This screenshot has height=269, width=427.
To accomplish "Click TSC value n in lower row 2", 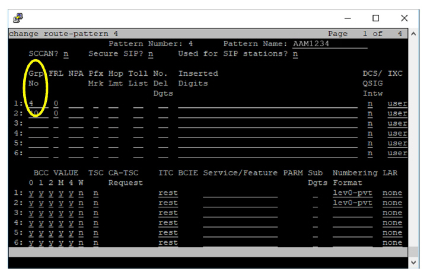I will point(95,203).
